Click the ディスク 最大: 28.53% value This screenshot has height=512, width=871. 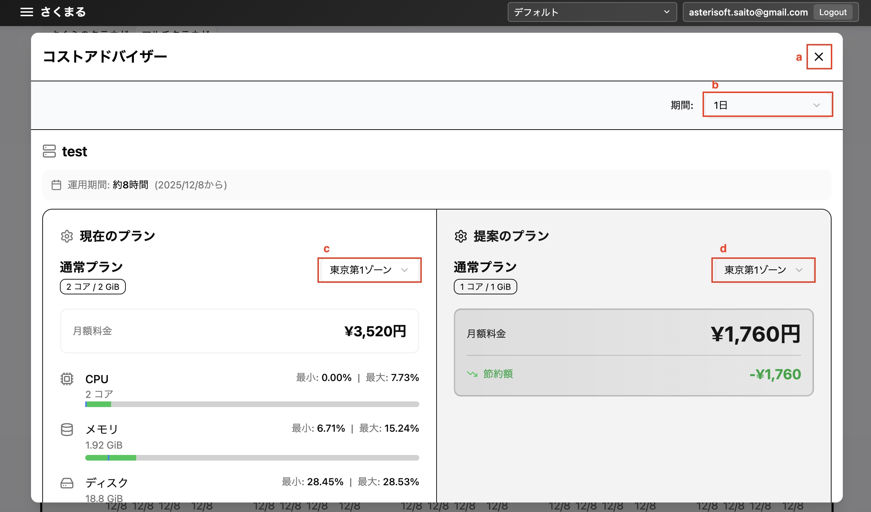(388, 482)
